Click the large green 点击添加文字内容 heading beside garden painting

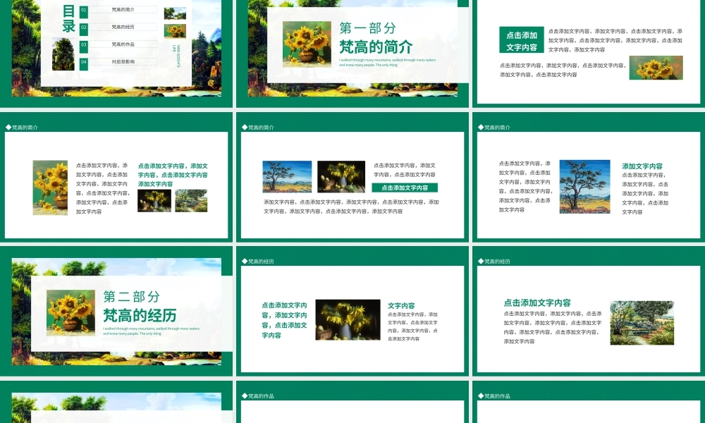tap(537, 303)
